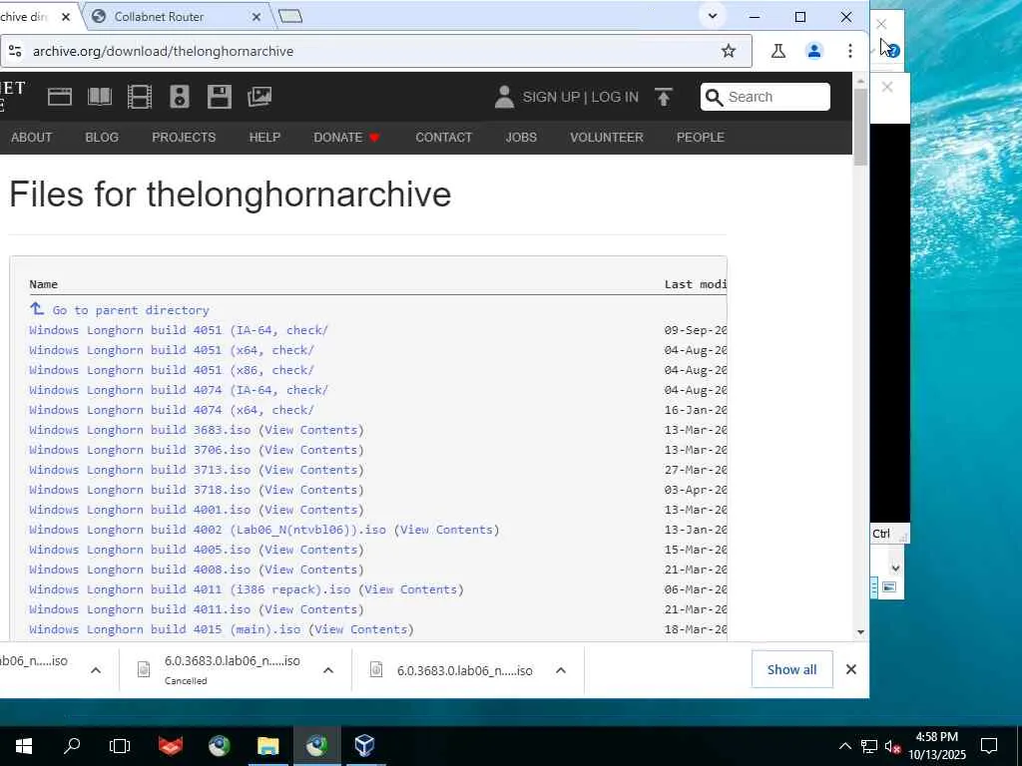The height and width of the screenshot is (766, 1022).
Task: Open the Web archive icon in Internet Archive header
Action: (x=59, y=97)
